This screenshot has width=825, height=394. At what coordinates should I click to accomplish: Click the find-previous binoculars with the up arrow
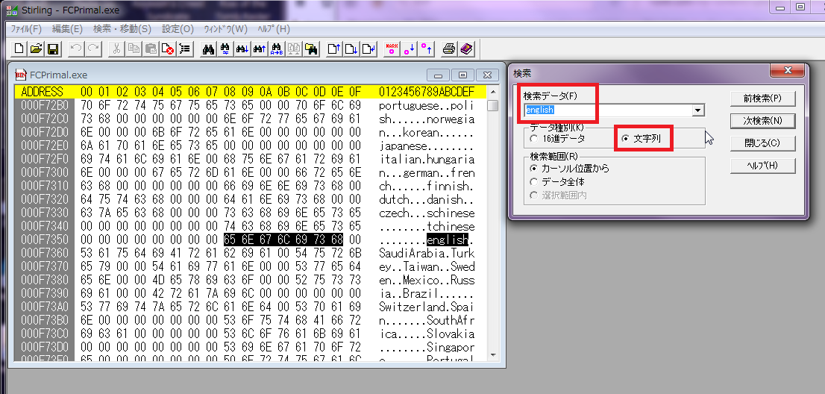[x=260, y=49]
